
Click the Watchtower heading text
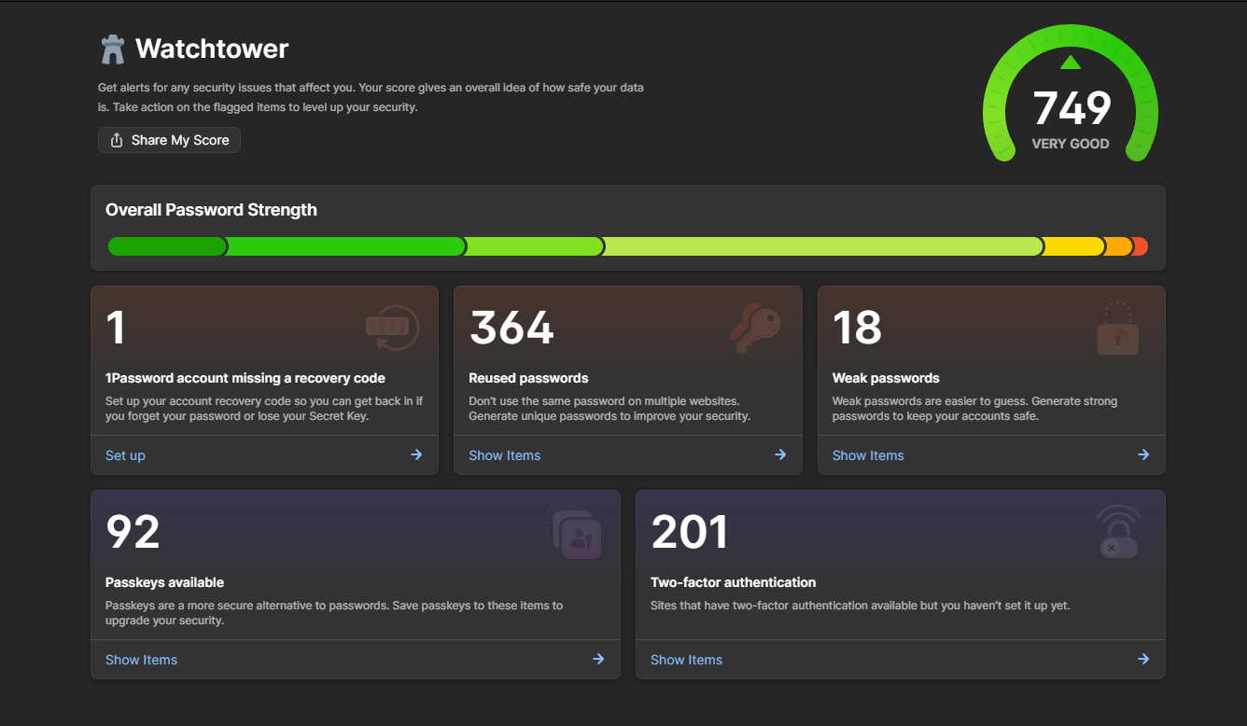pyautogui.click(x=212, y=49)
